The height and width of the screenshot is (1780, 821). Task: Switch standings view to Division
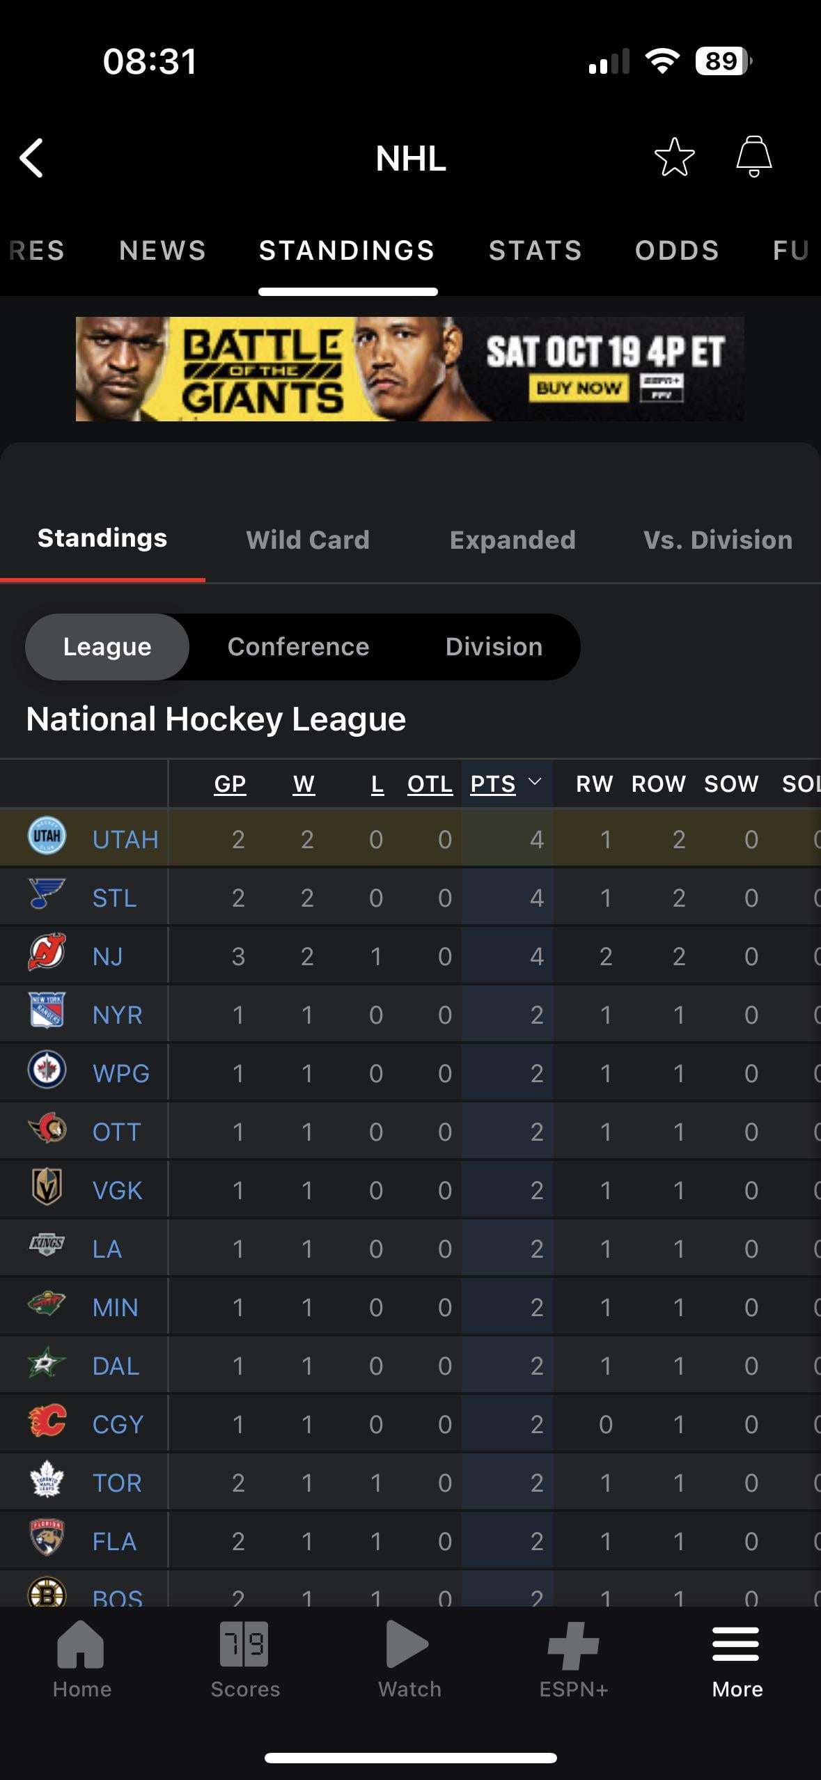point(494,647)
